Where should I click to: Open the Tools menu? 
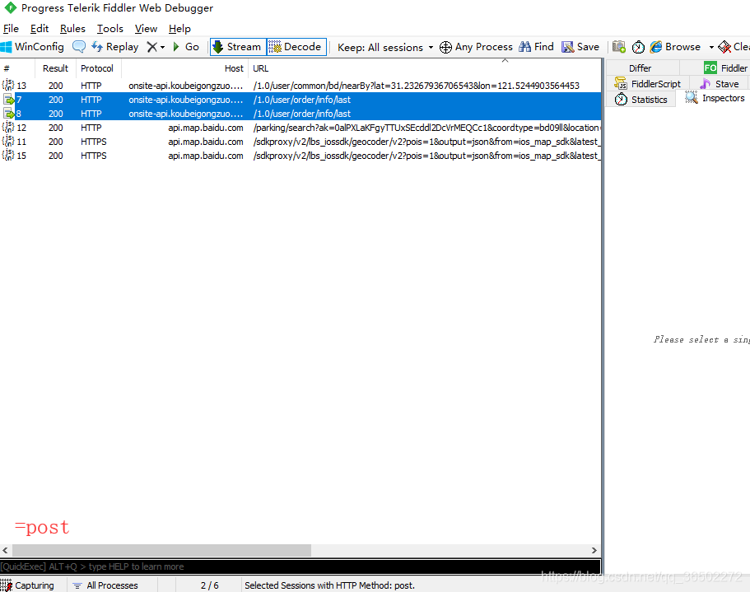[110, 29]
